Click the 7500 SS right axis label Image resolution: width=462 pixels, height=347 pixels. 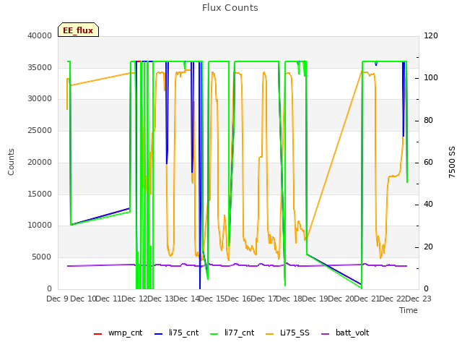tap(452, 162)
